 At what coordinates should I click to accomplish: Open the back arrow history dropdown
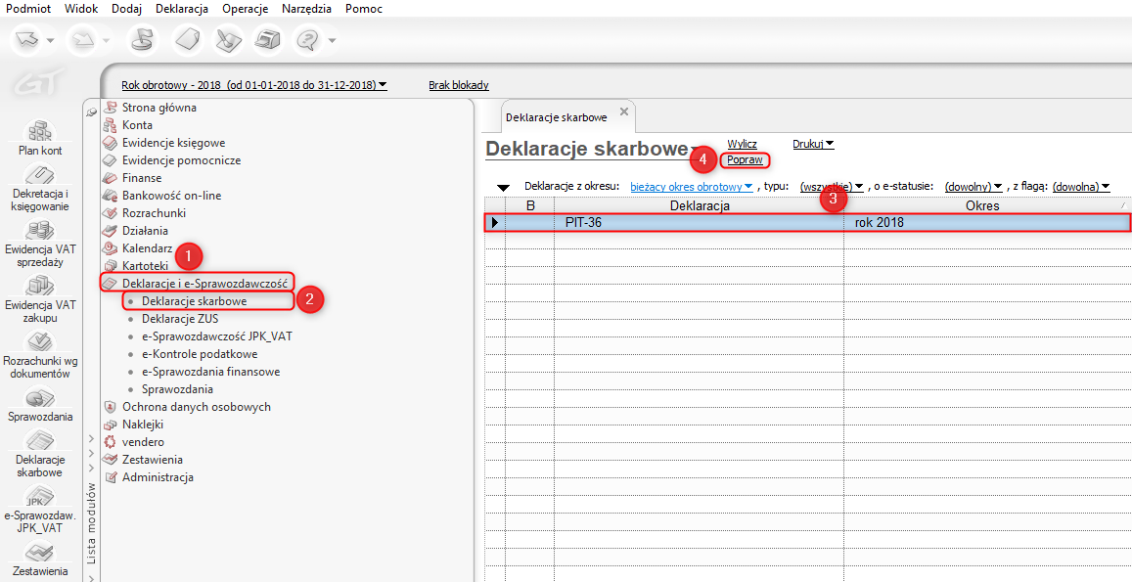click(x=50, y=41)
